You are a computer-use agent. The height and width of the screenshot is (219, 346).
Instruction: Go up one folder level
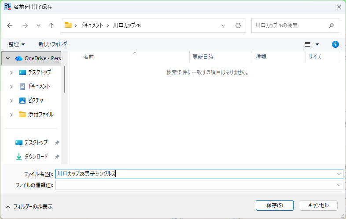tap(51, 25)
